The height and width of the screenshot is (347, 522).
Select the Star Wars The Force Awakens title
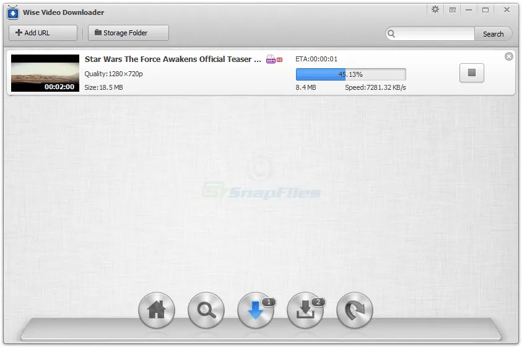tap(173, 59)
